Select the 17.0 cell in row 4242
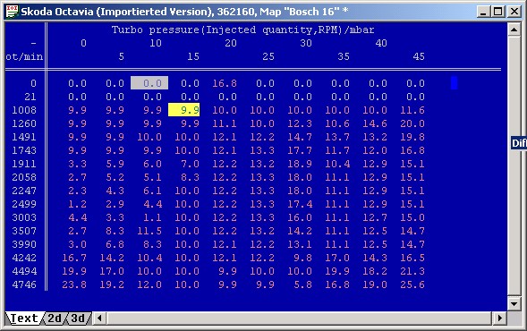The width and height of the screenshot is (527, 331). [x=337, y=258]
